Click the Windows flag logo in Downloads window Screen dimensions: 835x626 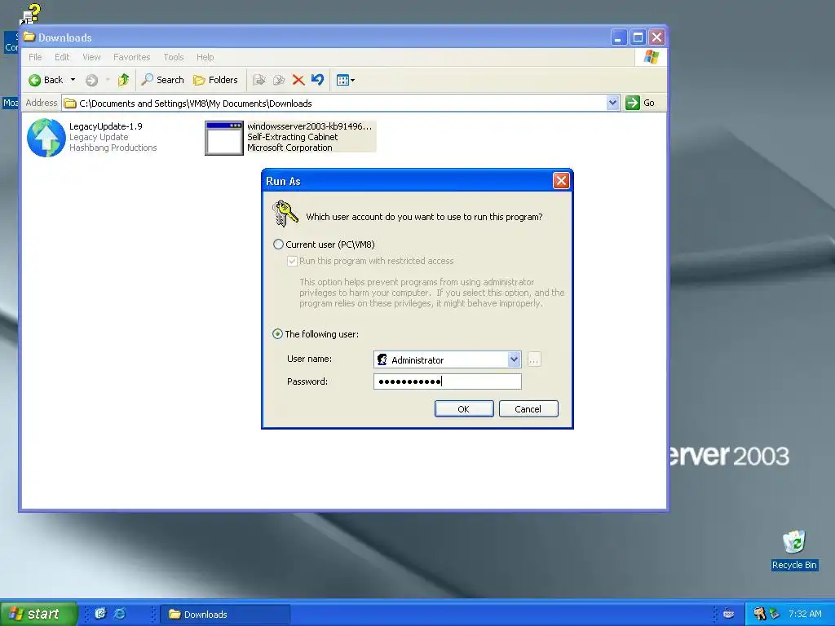click(x=651, y=57)
